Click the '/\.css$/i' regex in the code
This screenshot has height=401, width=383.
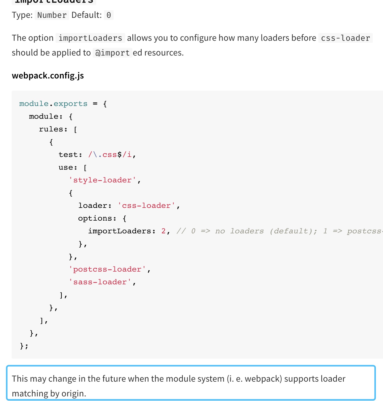coord(110,155)
